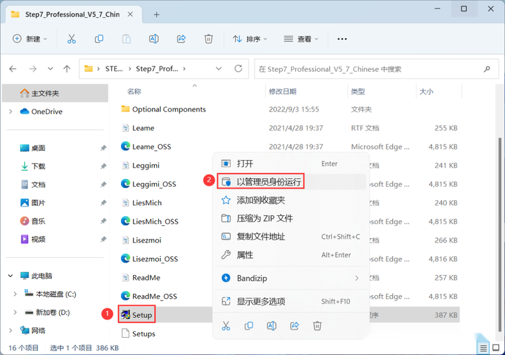The width and height of the screenshot is (505, 355).
Task: Click the Copy icon in the toolbar
Action: coord(99,39)
